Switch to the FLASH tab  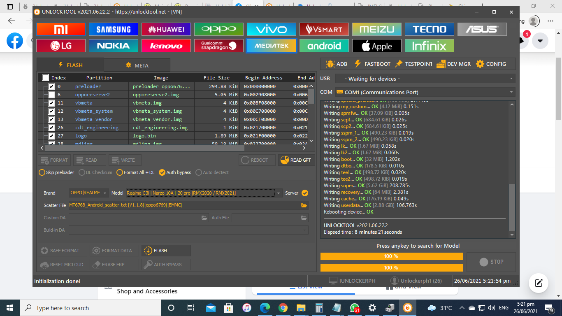70,65
